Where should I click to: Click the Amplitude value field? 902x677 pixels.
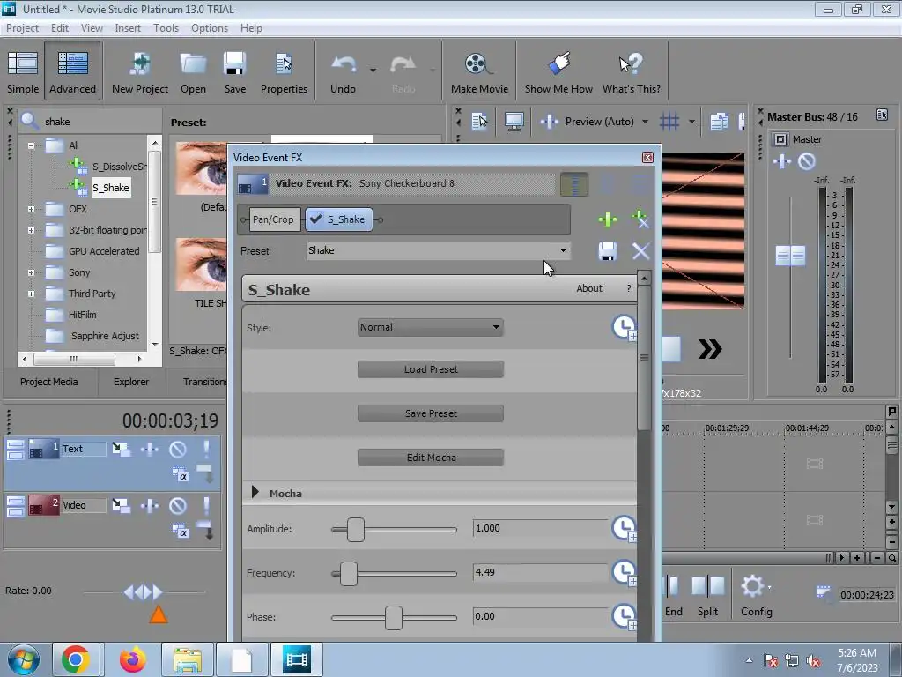pyautogui.click(x=540, y=528)
